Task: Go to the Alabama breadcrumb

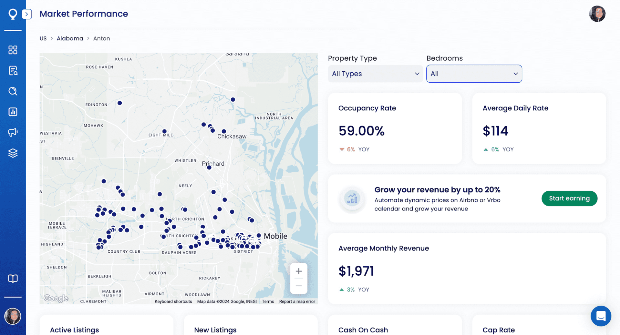Action: [x=70, y=38]
